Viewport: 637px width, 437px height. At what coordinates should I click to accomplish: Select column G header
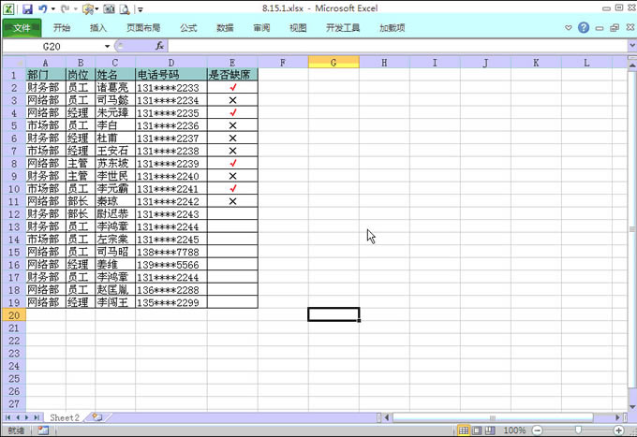tap(333, 63)
